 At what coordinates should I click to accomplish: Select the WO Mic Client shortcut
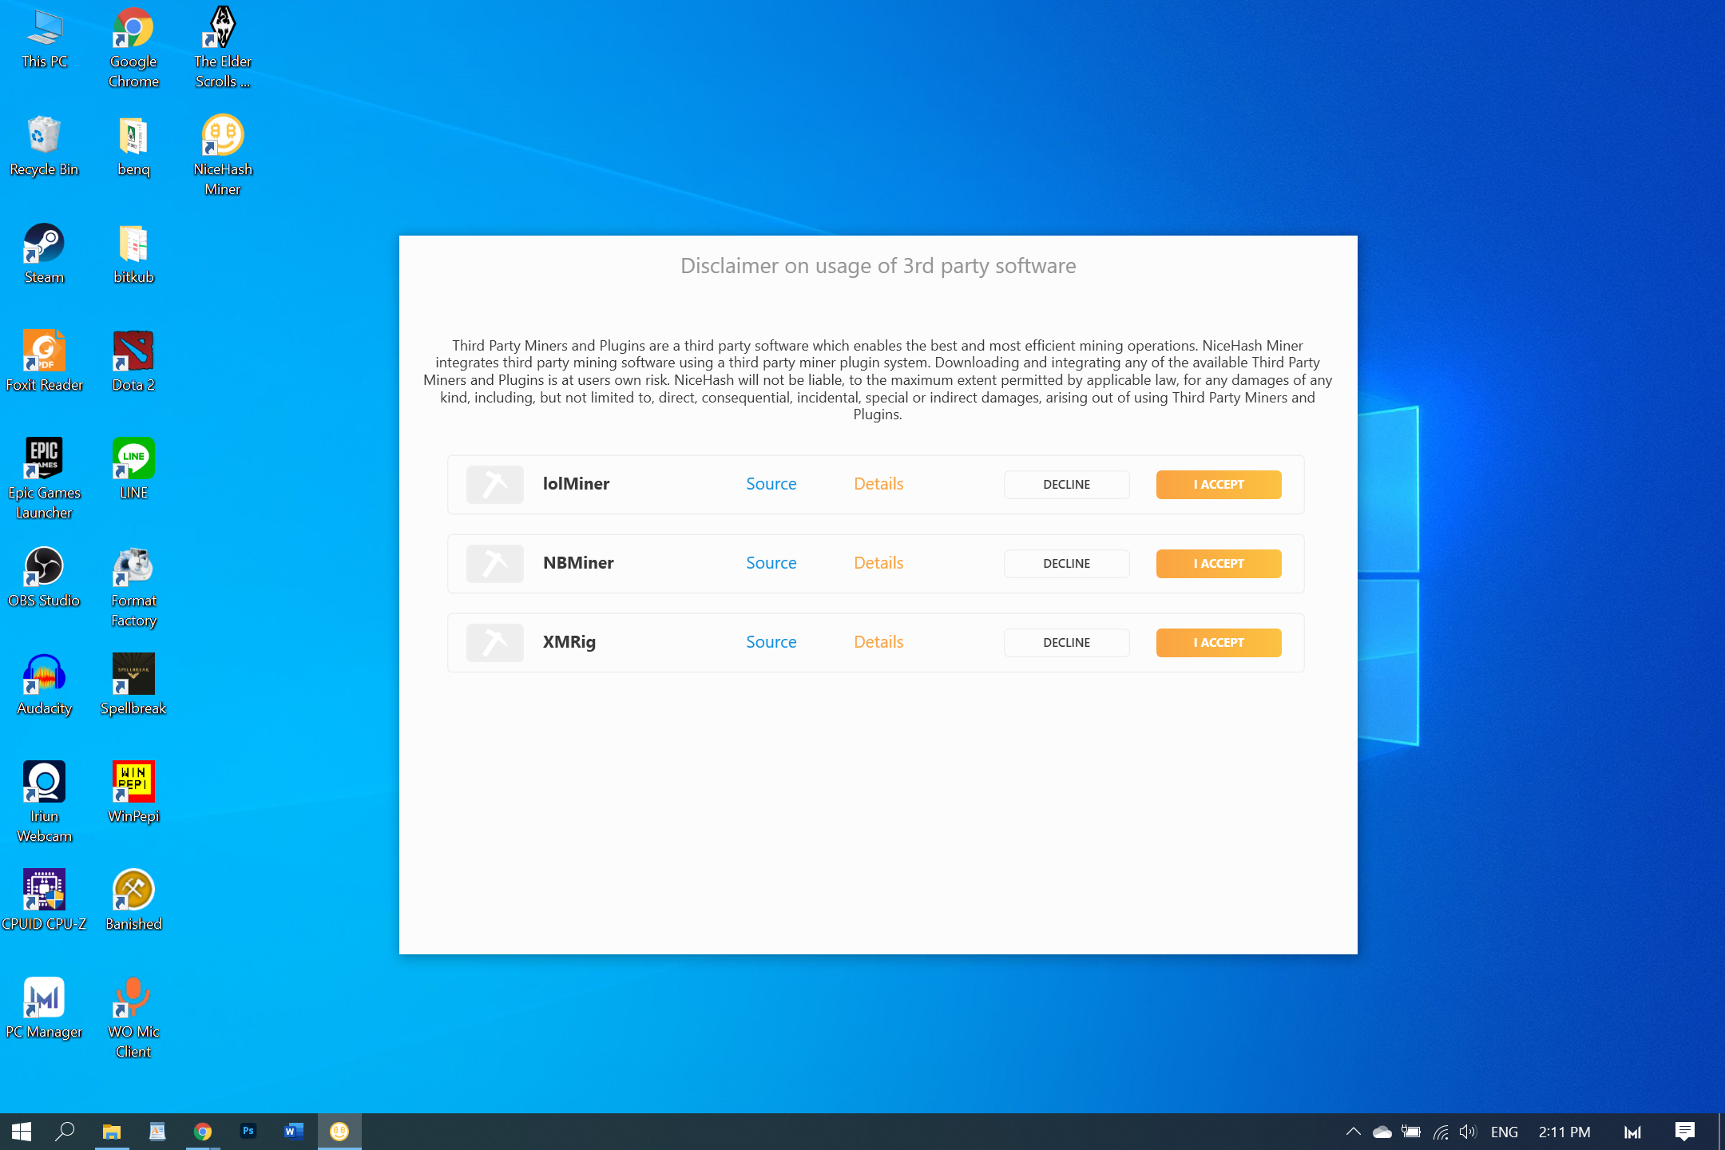(x=133, y=1018)
